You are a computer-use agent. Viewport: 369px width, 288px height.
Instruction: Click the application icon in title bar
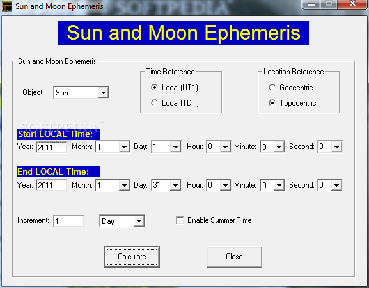(6, 6)
